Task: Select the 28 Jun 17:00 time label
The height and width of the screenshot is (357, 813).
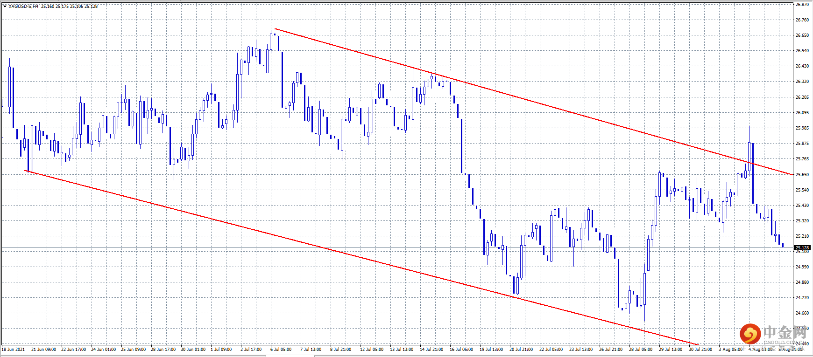Action: 163,350
